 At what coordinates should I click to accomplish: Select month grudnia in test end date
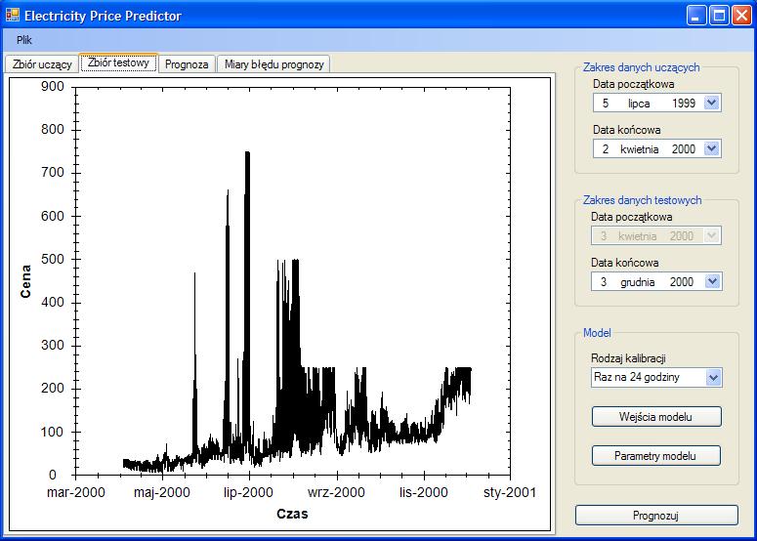pos(637,282)
